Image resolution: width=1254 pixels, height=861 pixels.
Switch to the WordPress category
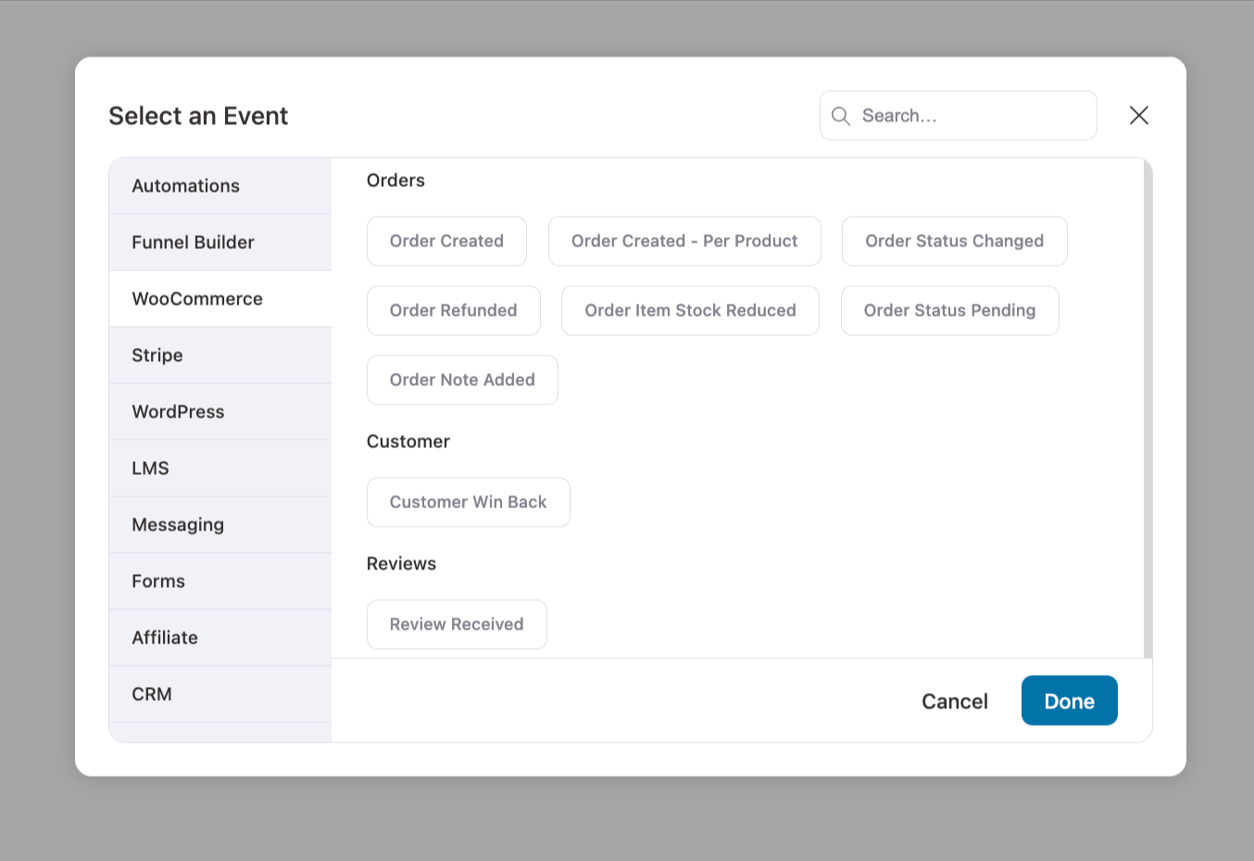tap(178, 411)
